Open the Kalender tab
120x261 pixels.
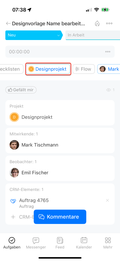pos(84,243)
